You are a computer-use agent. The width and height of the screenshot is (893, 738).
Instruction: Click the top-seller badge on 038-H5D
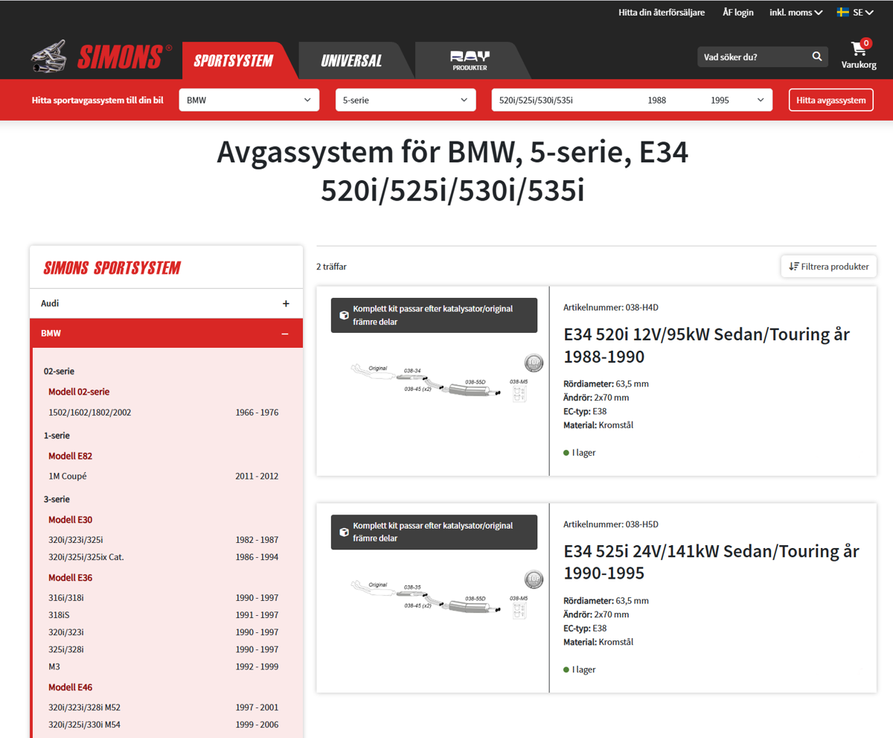[x=534, y=579]
